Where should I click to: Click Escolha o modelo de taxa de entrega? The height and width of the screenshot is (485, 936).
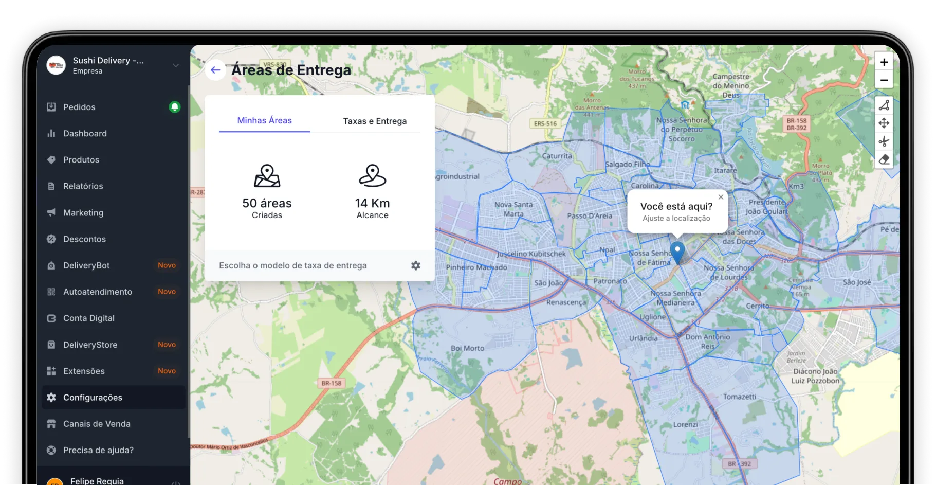click(x=293, y=265)
